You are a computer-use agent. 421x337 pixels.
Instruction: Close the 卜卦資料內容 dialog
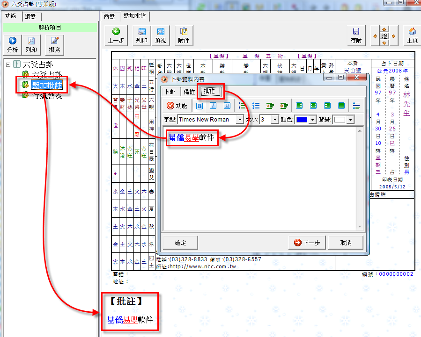tap(356, 78)
